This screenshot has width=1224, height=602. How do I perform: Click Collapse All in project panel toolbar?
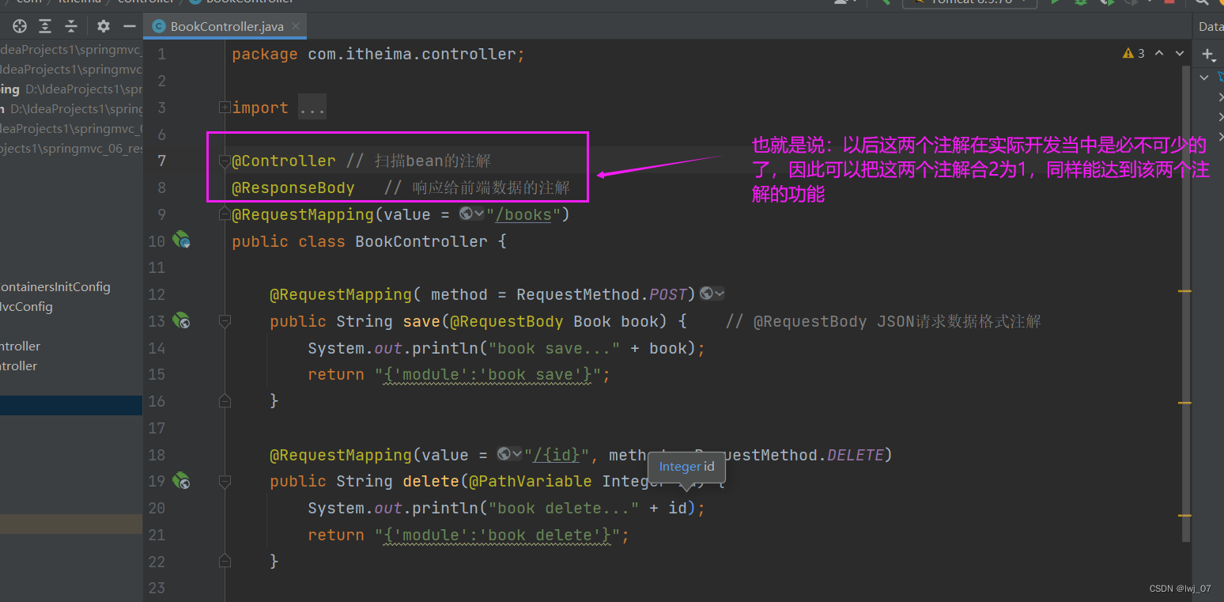[71, 26]
